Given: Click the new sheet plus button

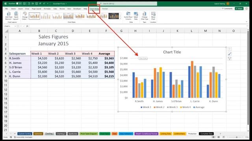Looking at the screenshot, I should (x=220, y=134).
